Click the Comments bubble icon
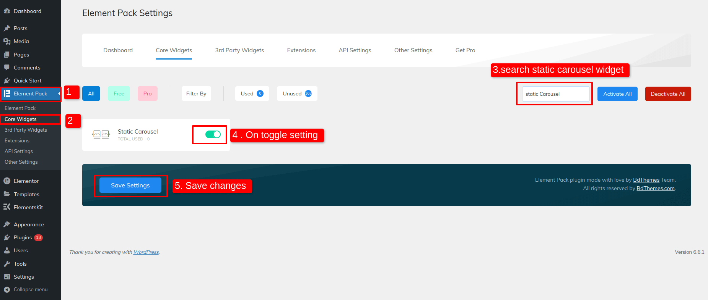This screenshot has width=708, height=300. pos(7,68)
